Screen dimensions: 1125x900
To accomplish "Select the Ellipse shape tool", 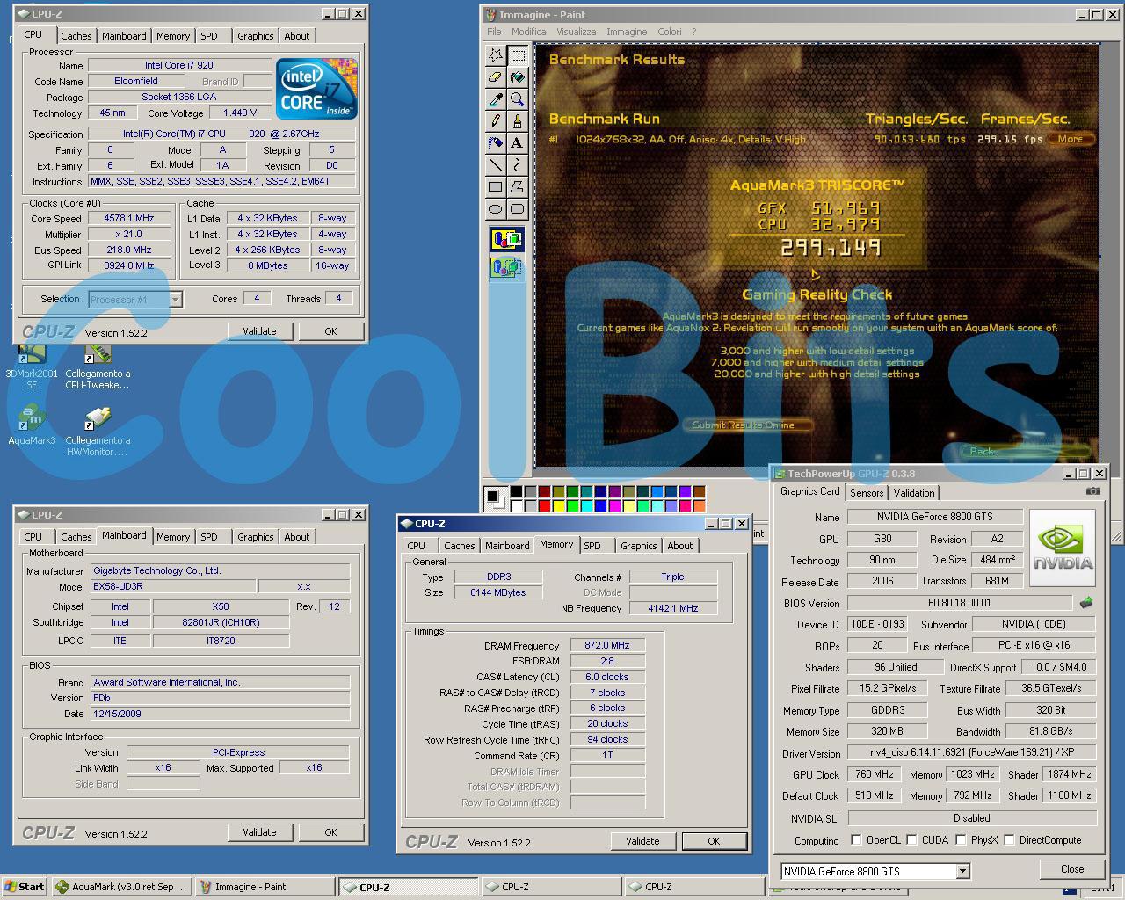I will click(496, 208).
